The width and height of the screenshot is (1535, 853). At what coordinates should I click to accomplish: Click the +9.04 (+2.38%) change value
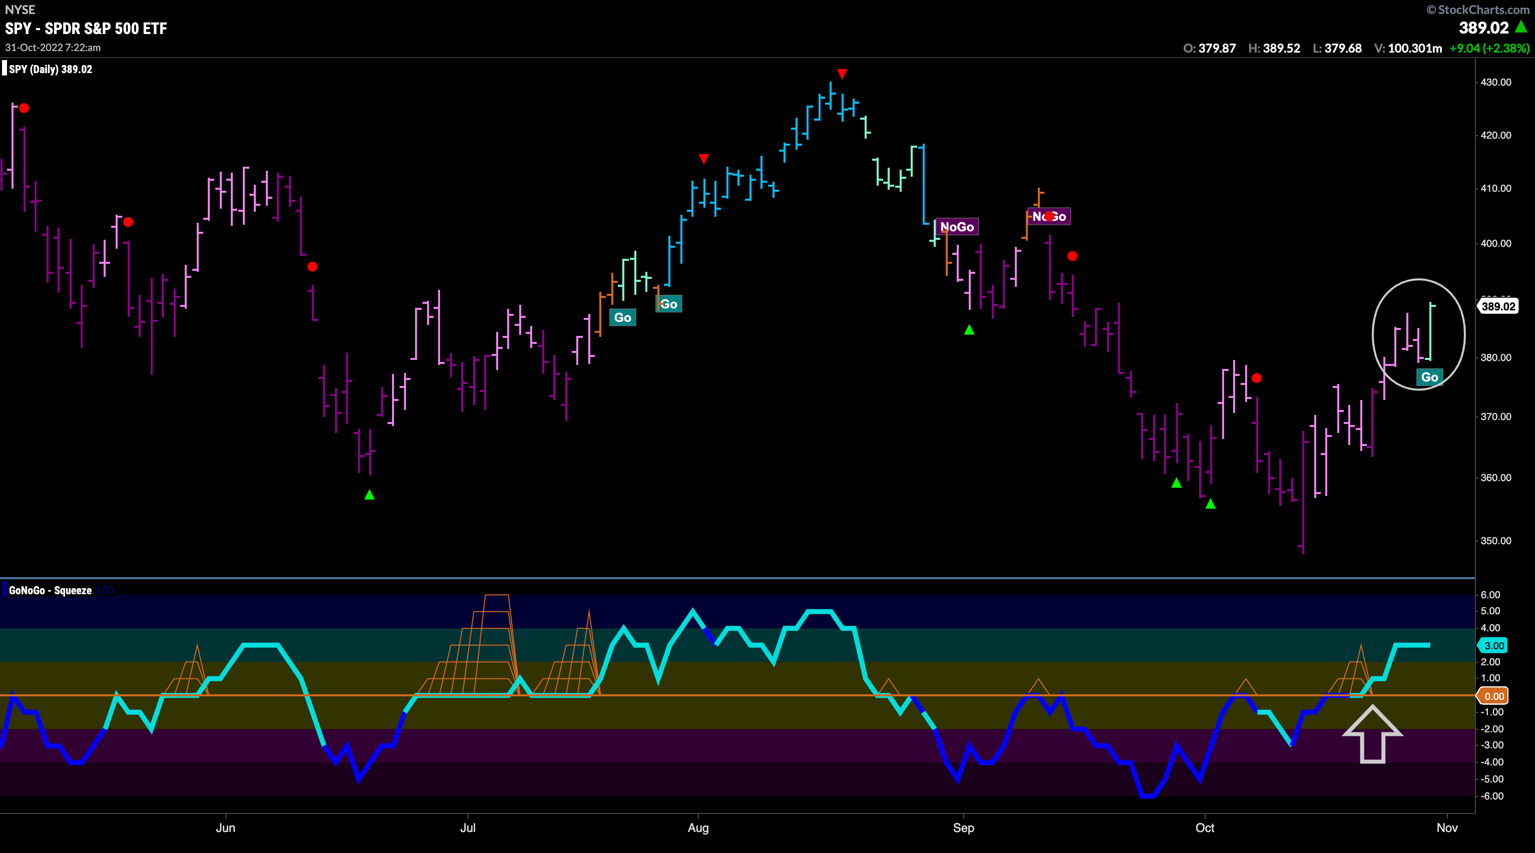[x=1489, y=48]
